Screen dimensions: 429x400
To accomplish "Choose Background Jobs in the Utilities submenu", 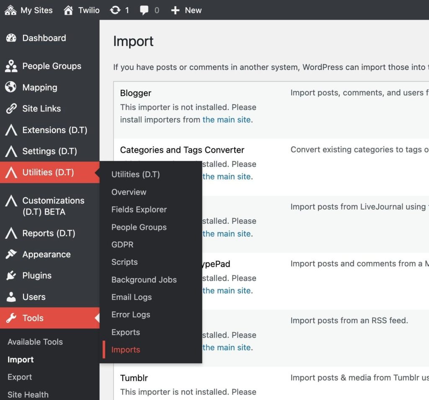I will (x=144, y=280).
